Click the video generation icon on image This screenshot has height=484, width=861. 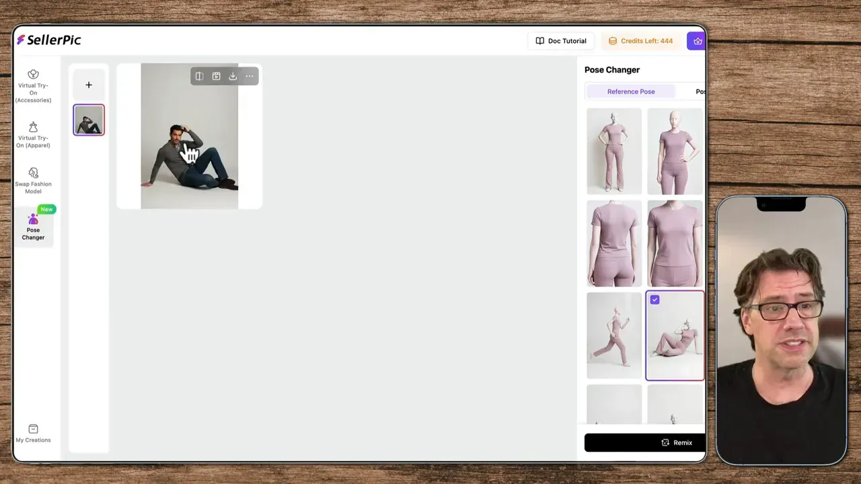point(216,77)
